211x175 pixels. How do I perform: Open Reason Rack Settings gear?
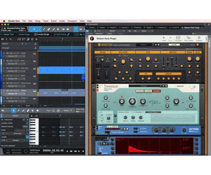[199, 38]
